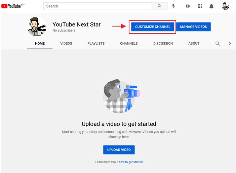The height and width of the screenshot is (173, 236).
Task: Open the Channels tab
Action: coord(129,43)
